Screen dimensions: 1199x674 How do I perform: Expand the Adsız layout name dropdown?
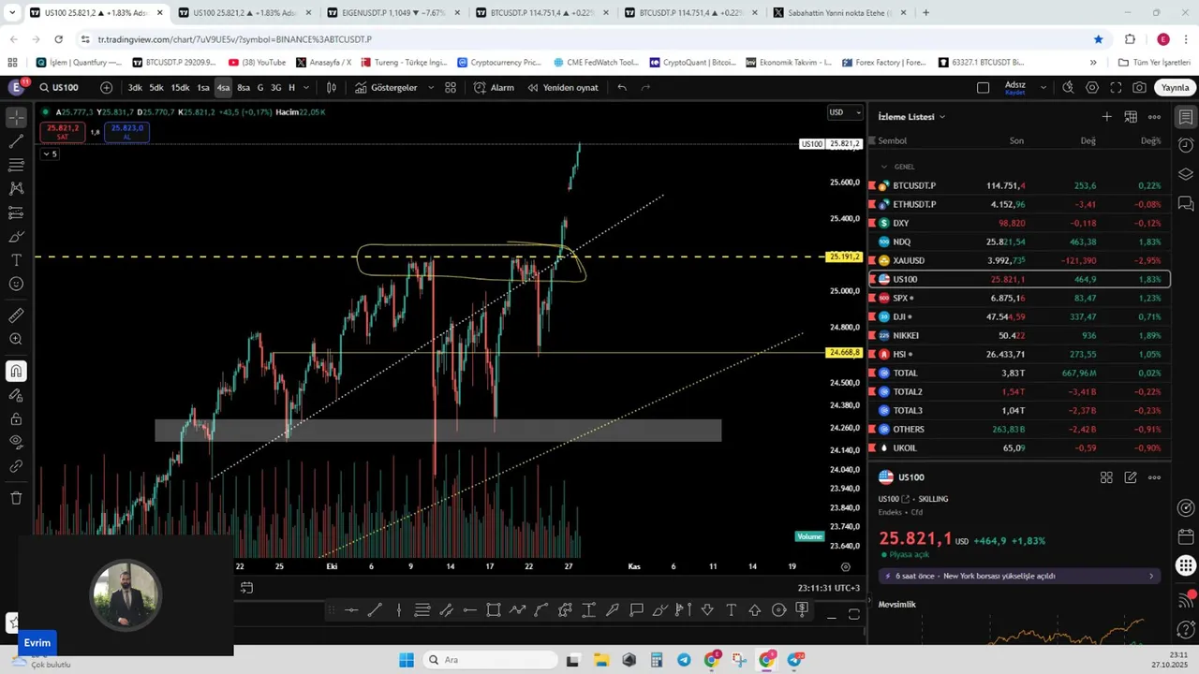(1044, 87)
